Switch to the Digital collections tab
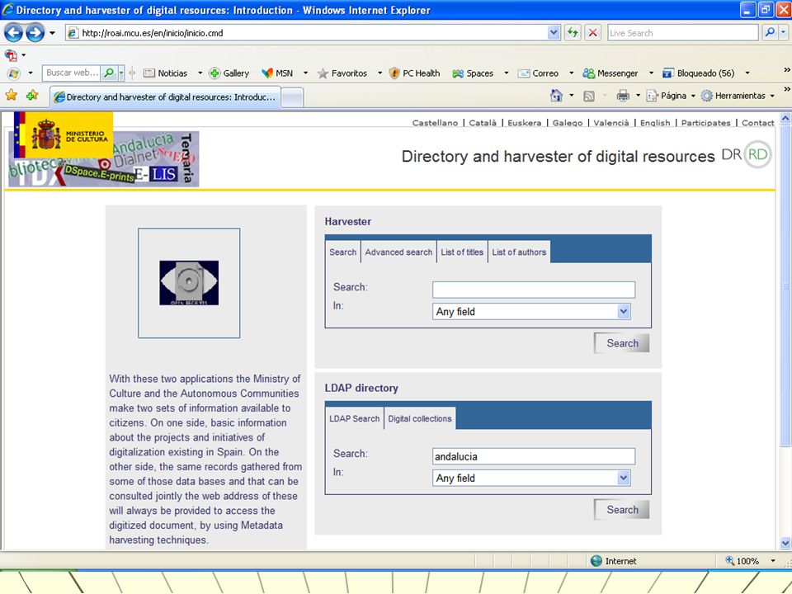The width and height of the screenshot is (792, 594). tap(420, 419)
